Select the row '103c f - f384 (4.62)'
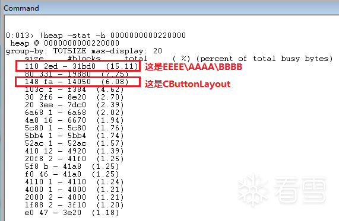Screen dimensions: 339x221 (x=74, y=89)
